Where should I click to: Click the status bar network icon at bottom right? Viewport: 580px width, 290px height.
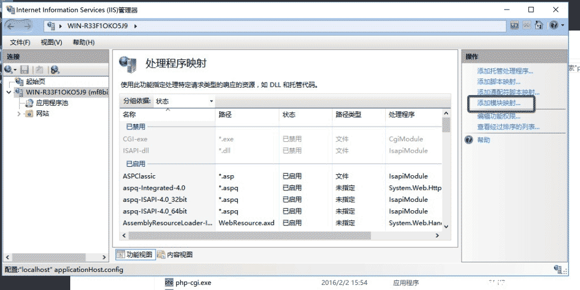click(x=558, y=269)
